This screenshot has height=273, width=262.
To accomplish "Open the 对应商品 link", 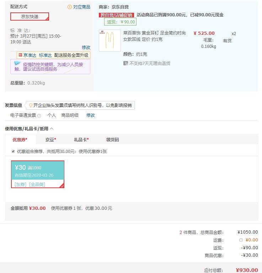I will (81, 7).
